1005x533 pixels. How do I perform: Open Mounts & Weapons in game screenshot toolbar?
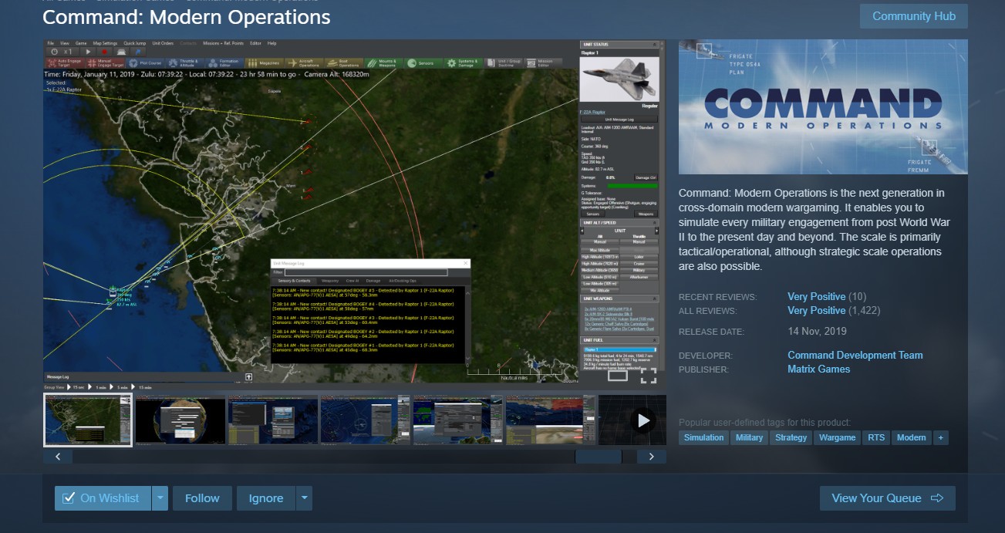383,62
